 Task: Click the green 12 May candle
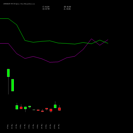[x=17, y=107]
